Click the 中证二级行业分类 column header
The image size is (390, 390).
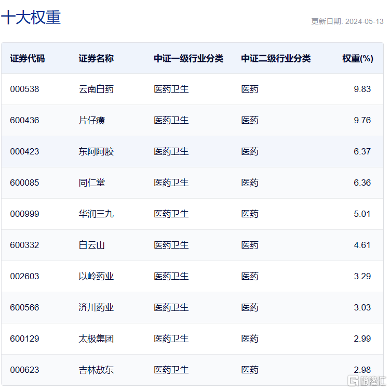click(276, 59)
